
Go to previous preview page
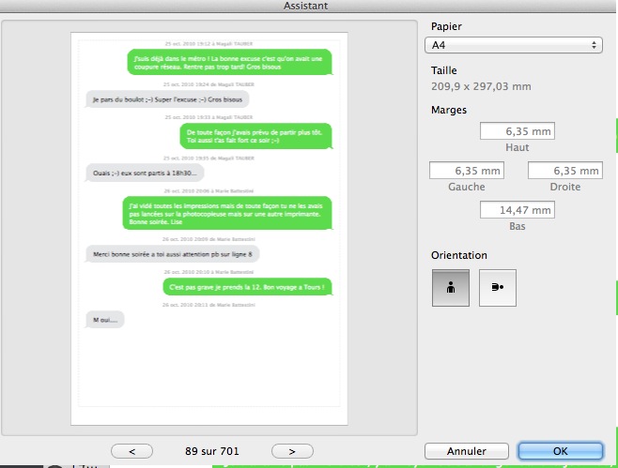[x=131, y=451]
